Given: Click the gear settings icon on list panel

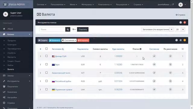Looking at the screenshot, I should click(181, 40).
